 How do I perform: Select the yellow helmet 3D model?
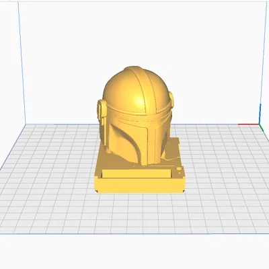point(135,116)
